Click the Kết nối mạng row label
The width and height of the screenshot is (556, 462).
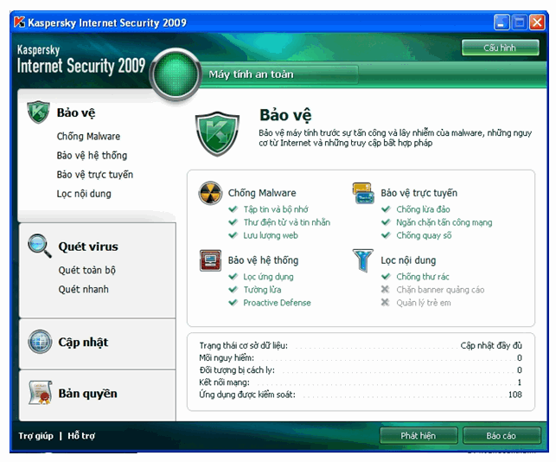(225, 382)
